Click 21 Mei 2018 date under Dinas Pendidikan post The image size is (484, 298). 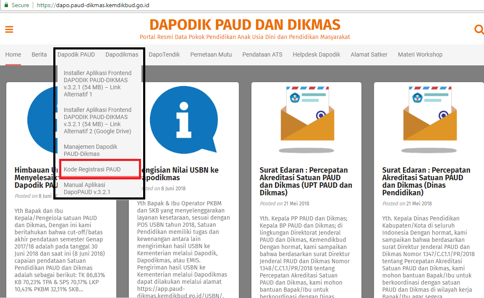pyautogui.click(x=419, y=203)
